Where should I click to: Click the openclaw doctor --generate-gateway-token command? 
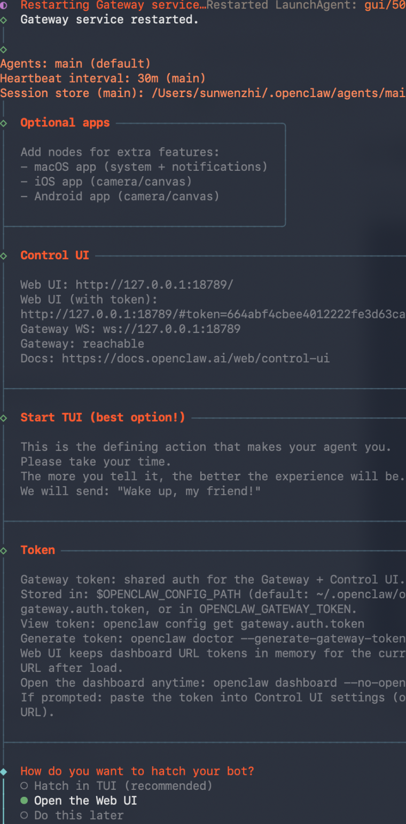click(268, 639)
